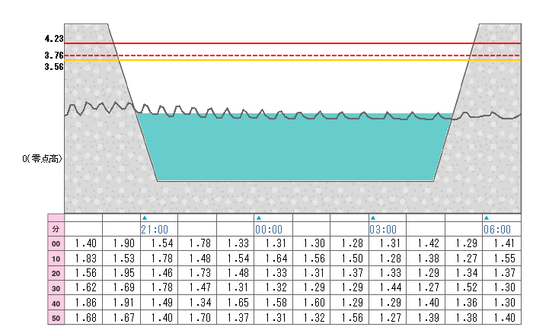Select the table cell reading 1.50
533x327 pixels.
click(349, 259)
